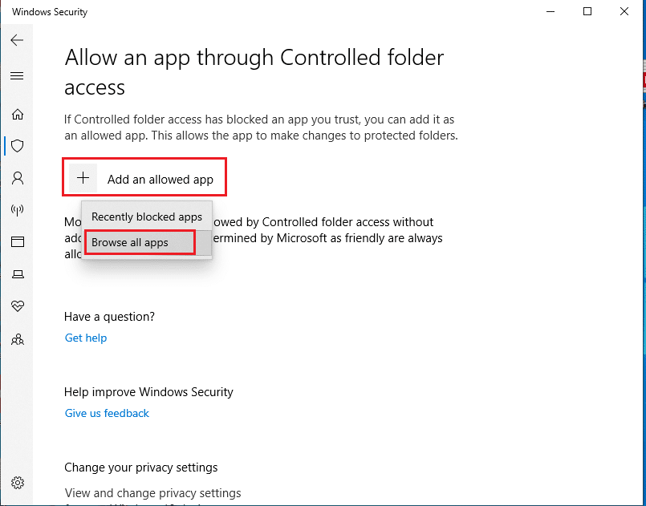646x506 pixels.
Task: Select Virus & threat protection shield icon
Action: point(18,146)
